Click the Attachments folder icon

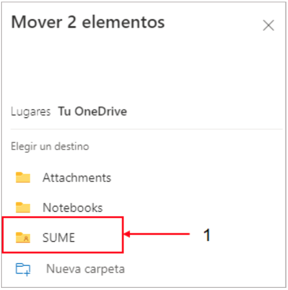click(x=23, y=177)
